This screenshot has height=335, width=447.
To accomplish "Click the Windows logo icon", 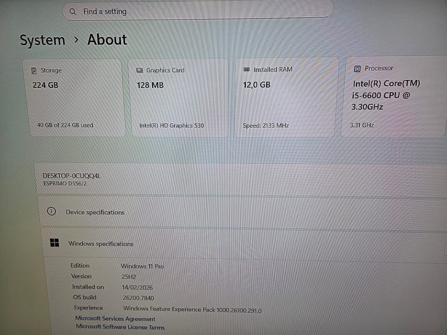I will (x=54, y=243).
